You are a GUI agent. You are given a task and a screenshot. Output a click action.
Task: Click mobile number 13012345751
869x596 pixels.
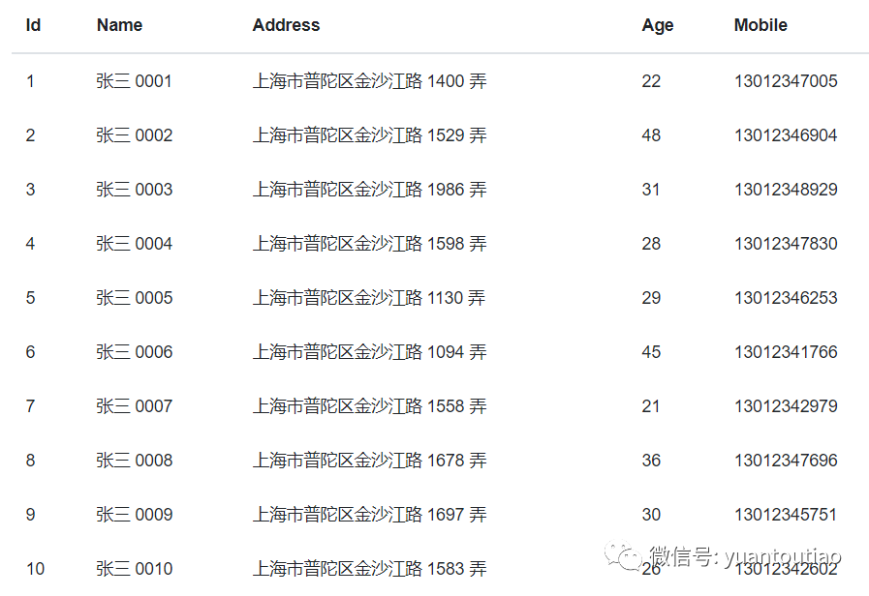785,515
